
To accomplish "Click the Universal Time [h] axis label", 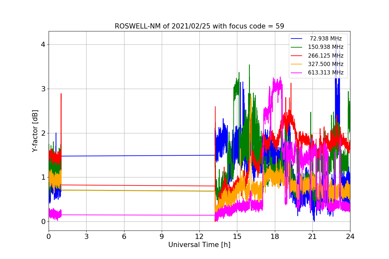I will (x=199, y=245).
